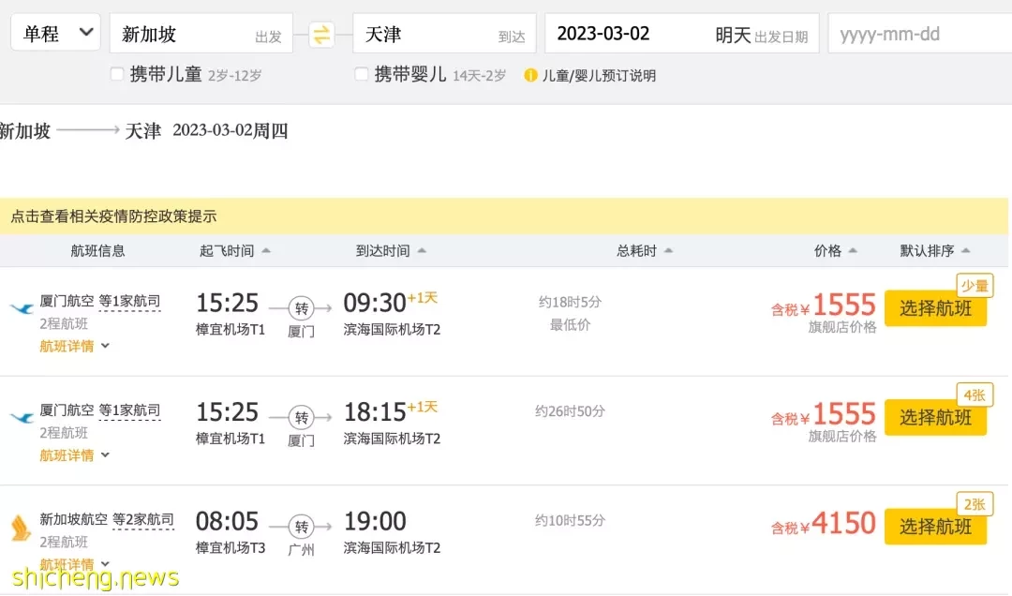Screen dimensions: 1012x596
Task: Click transfer icon for 09:30 arrival flight
Action: click(302, 308)
